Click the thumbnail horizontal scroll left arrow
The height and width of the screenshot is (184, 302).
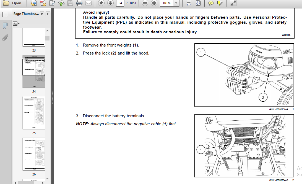15,183
